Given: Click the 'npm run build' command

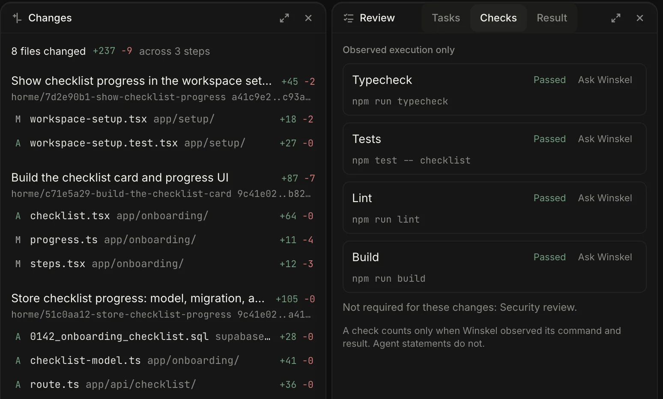Looking at the screenshot, I should [389, 279].
